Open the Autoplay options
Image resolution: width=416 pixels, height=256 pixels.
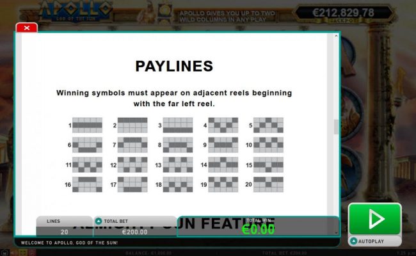coord(374,241)
